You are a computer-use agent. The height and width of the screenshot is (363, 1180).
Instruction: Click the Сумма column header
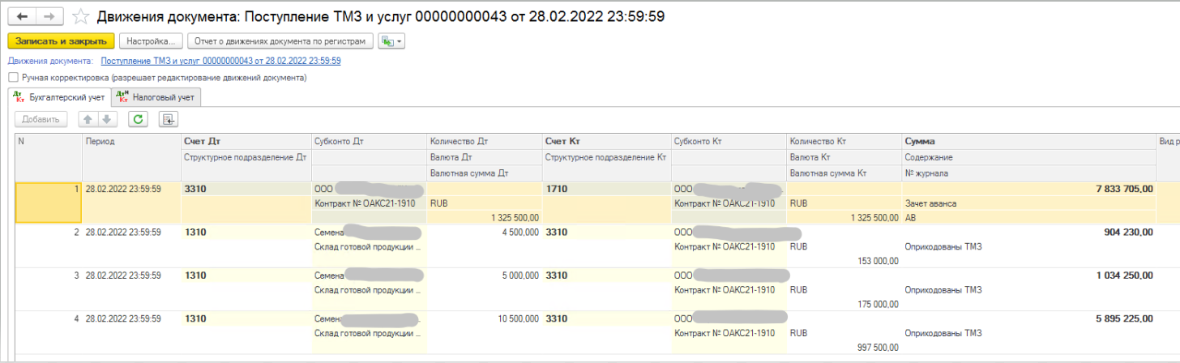(x=919, y=141)
